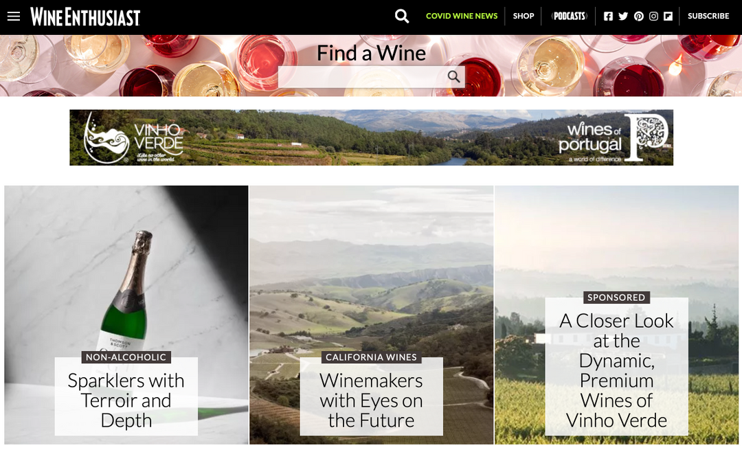
Task: Open the Instagram social icon
Action: point(653,16)
